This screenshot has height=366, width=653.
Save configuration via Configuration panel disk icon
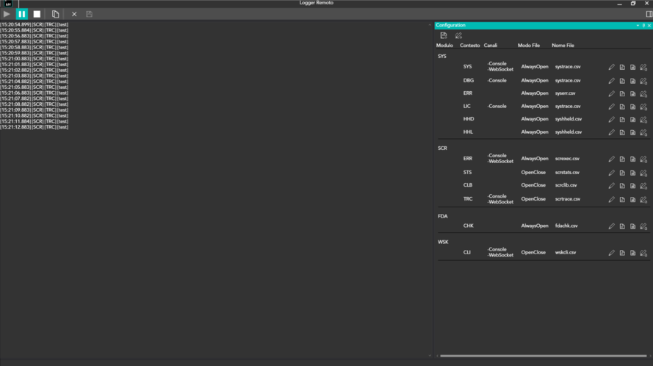click(x=444, y=35)
